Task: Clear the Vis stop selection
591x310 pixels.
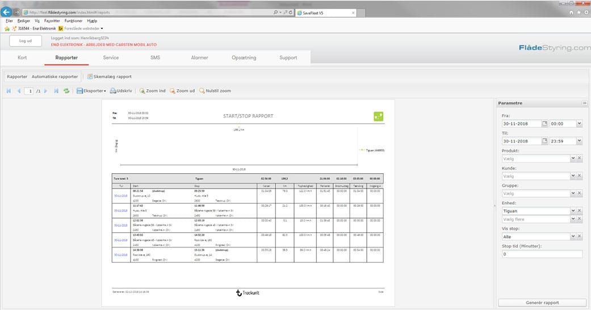Action: click(x=580, y=236)
